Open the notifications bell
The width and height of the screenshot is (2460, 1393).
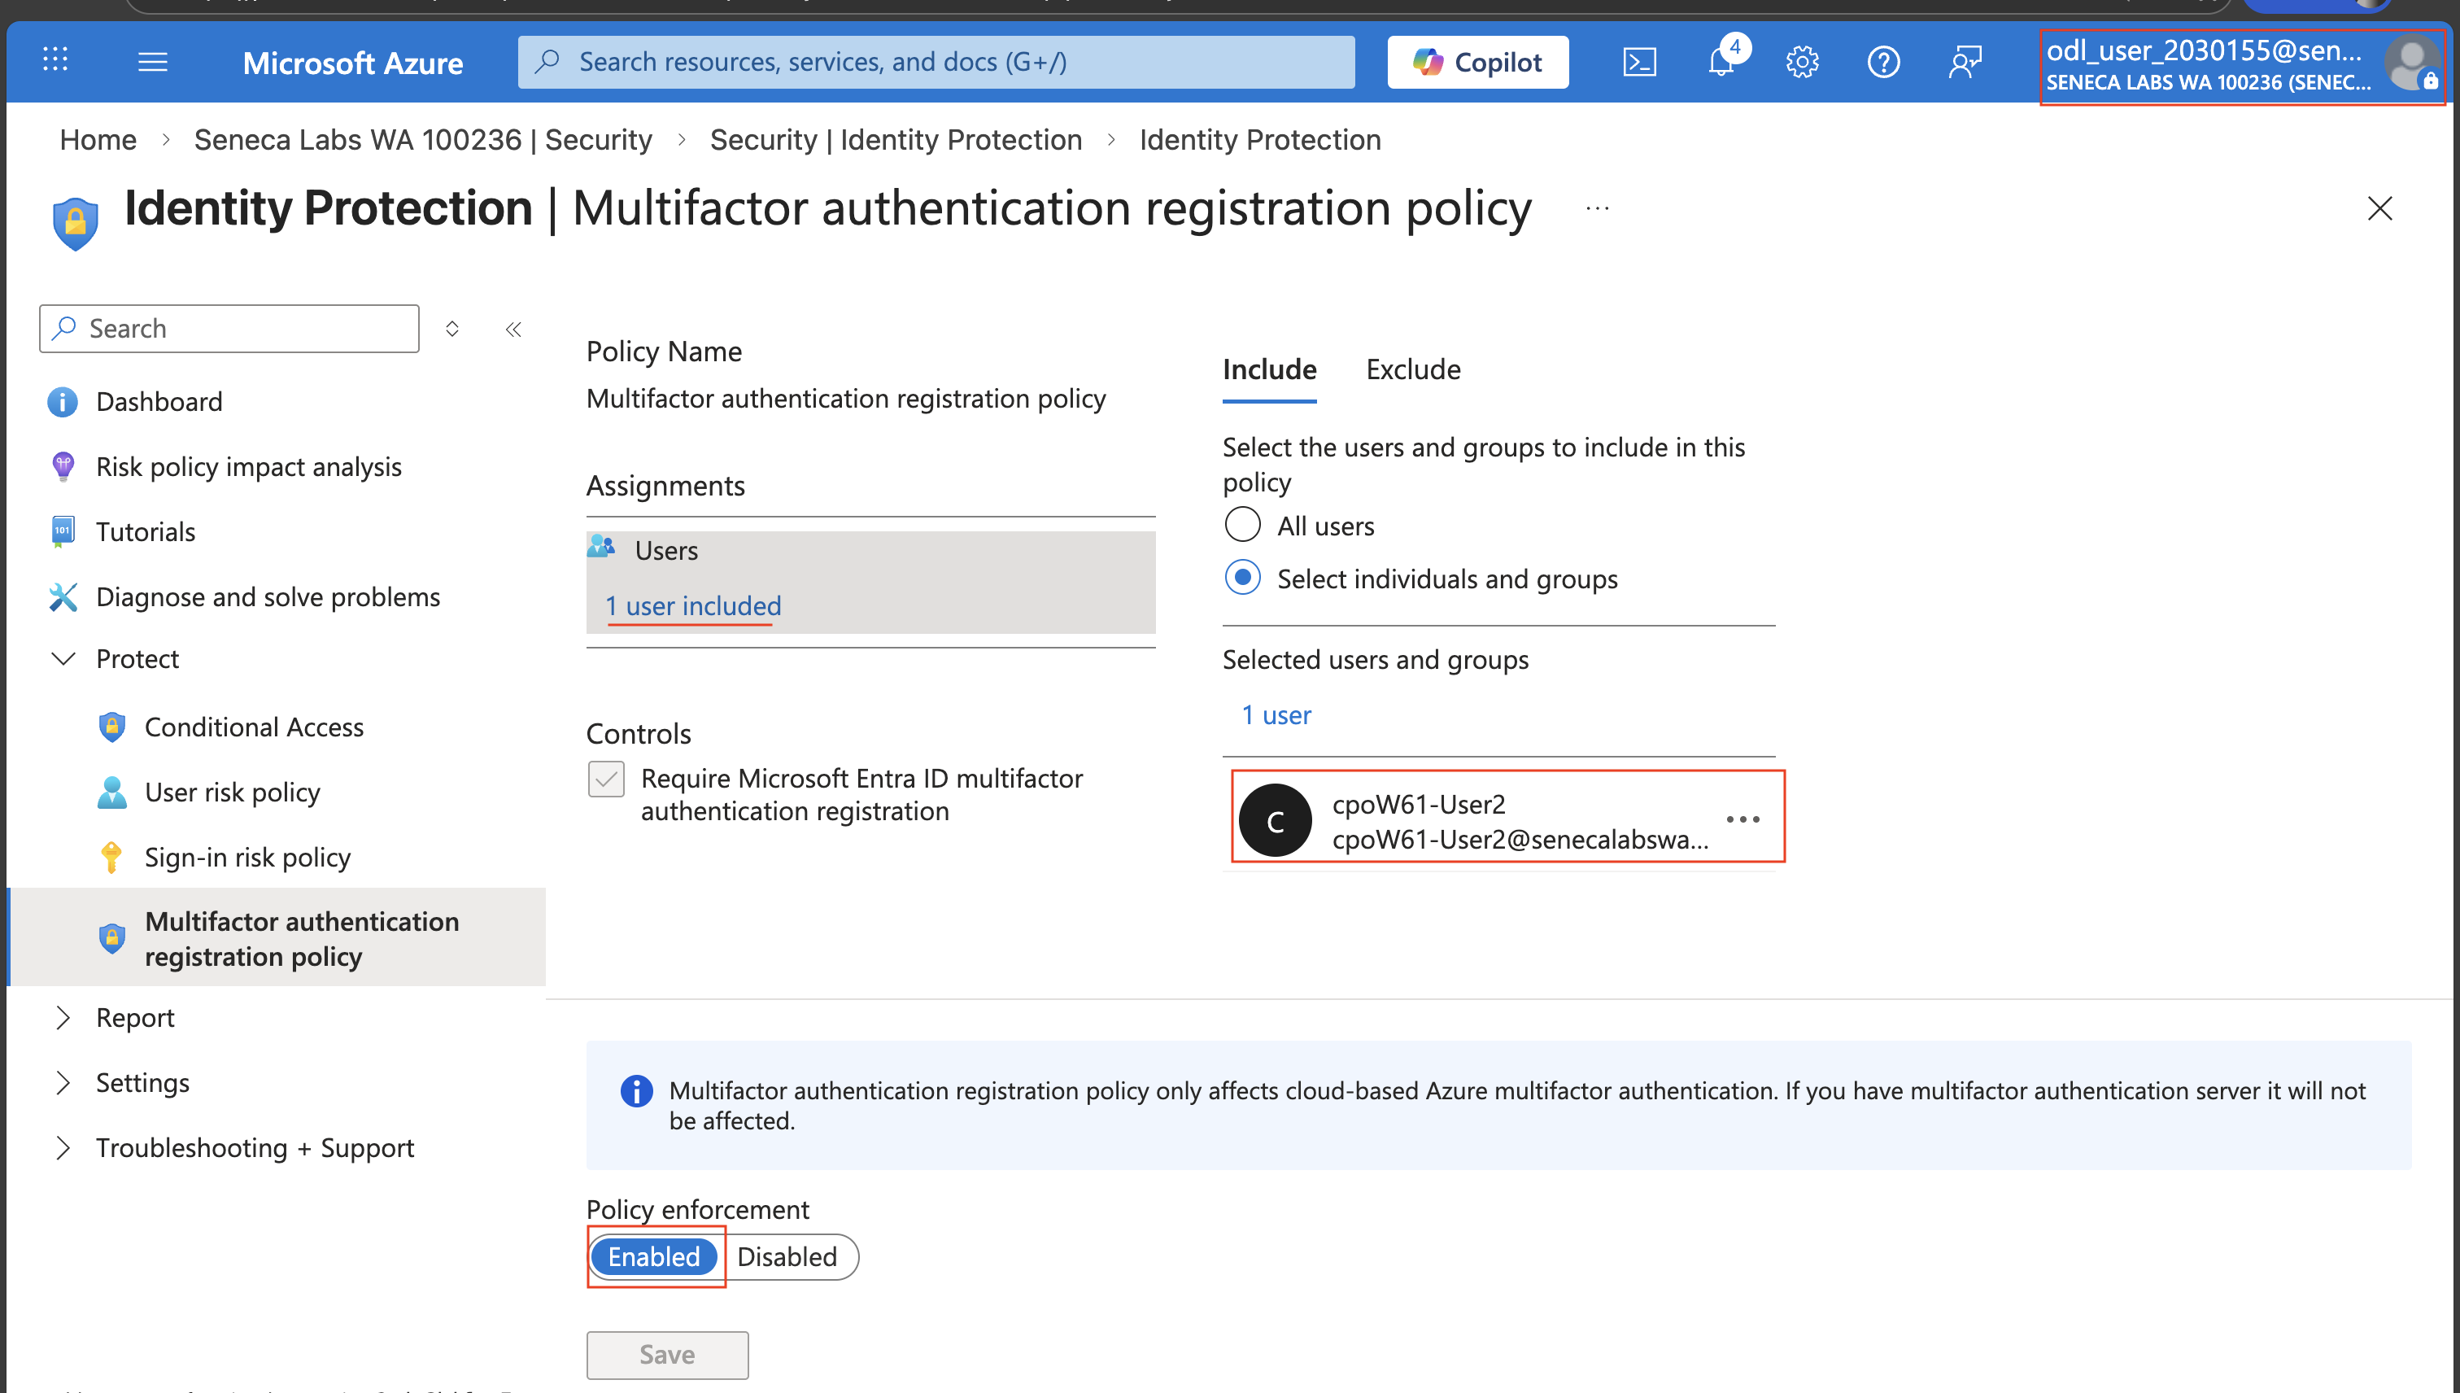(x=1721, y=62)
